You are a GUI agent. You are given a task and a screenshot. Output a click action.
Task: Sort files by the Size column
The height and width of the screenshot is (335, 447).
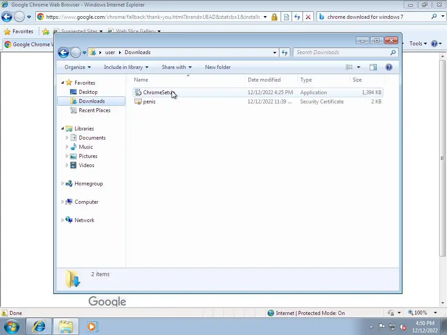pos(367,80)
